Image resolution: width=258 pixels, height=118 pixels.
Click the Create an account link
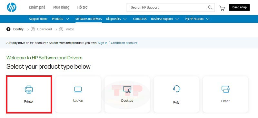pos(124,43)
